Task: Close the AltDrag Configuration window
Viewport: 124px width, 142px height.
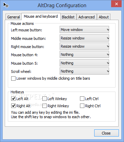Action: [116, 4]
